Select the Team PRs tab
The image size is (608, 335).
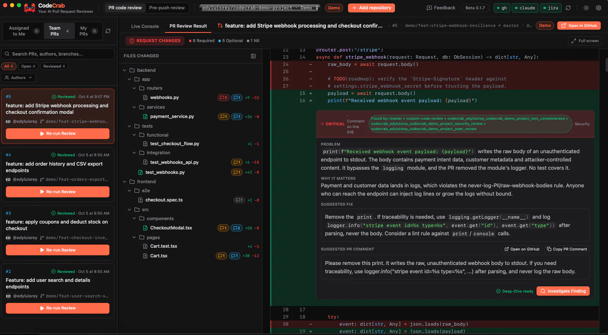(x=59, y=31)
